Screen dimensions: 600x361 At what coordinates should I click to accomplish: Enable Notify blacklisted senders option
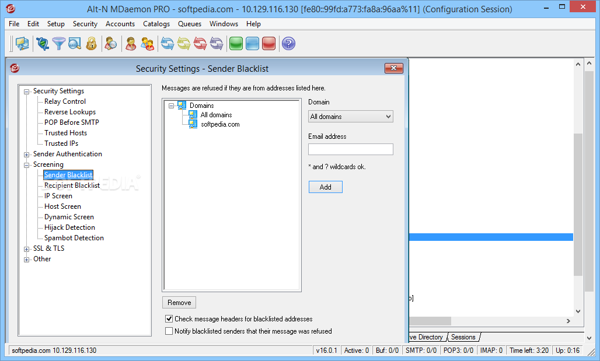(x=169, y=331)
